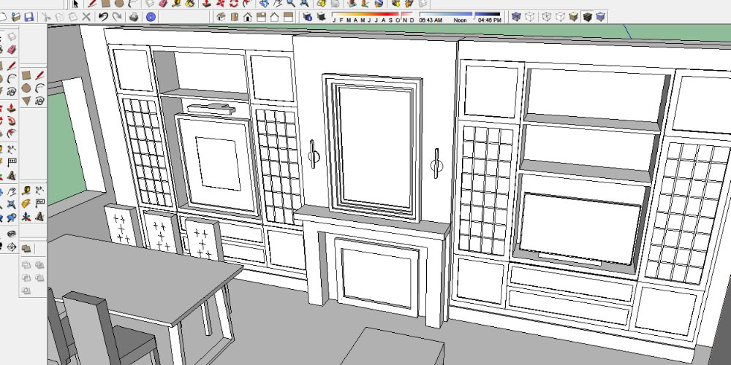Click the Save icon in the toolbar

point(29,16)
